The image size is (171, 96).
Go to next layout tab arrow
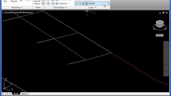tap(8, 94)
